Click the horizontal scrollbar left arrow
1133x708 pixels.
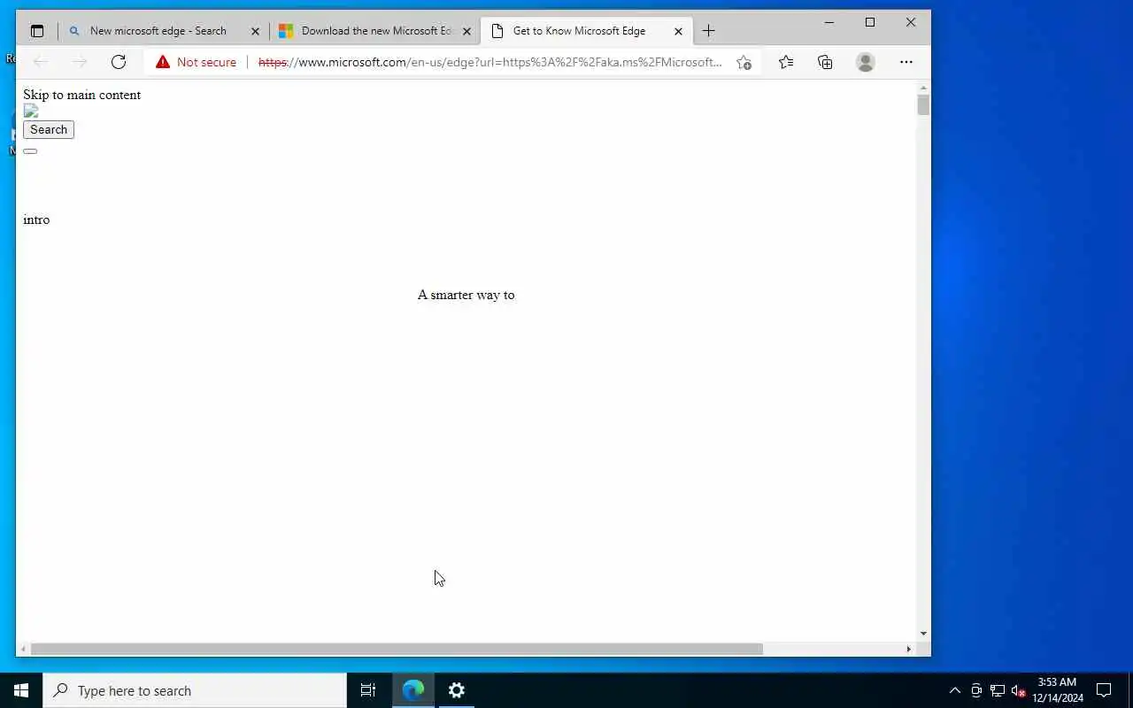(x=23, y=649)
